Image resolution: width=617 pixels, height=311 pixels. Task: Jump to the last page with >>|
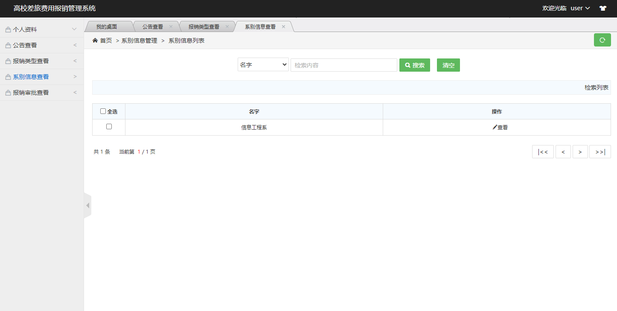coord(600,152)
